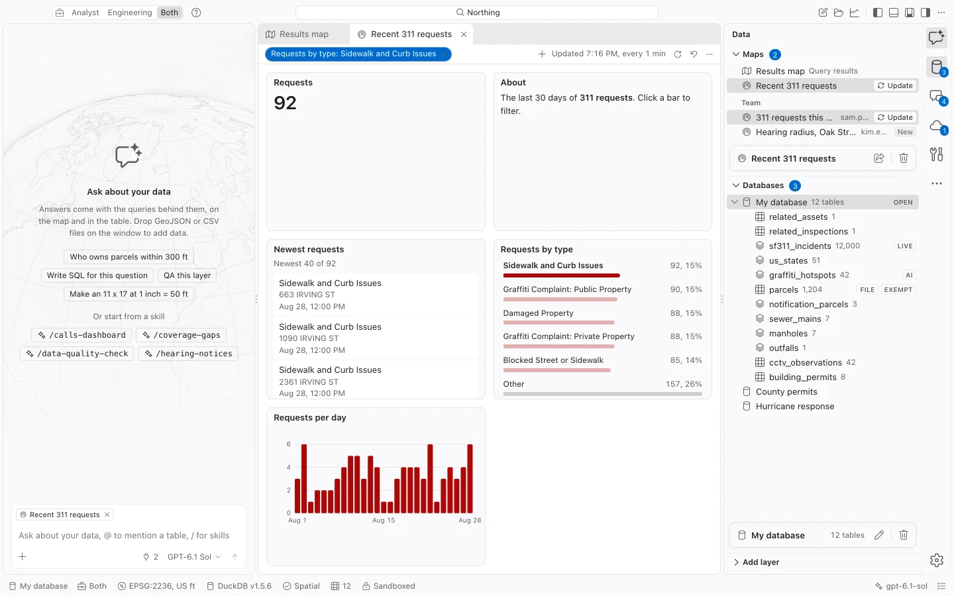Close the Recent 311 requests tab

pyautogui.click(x=464, y=34)
